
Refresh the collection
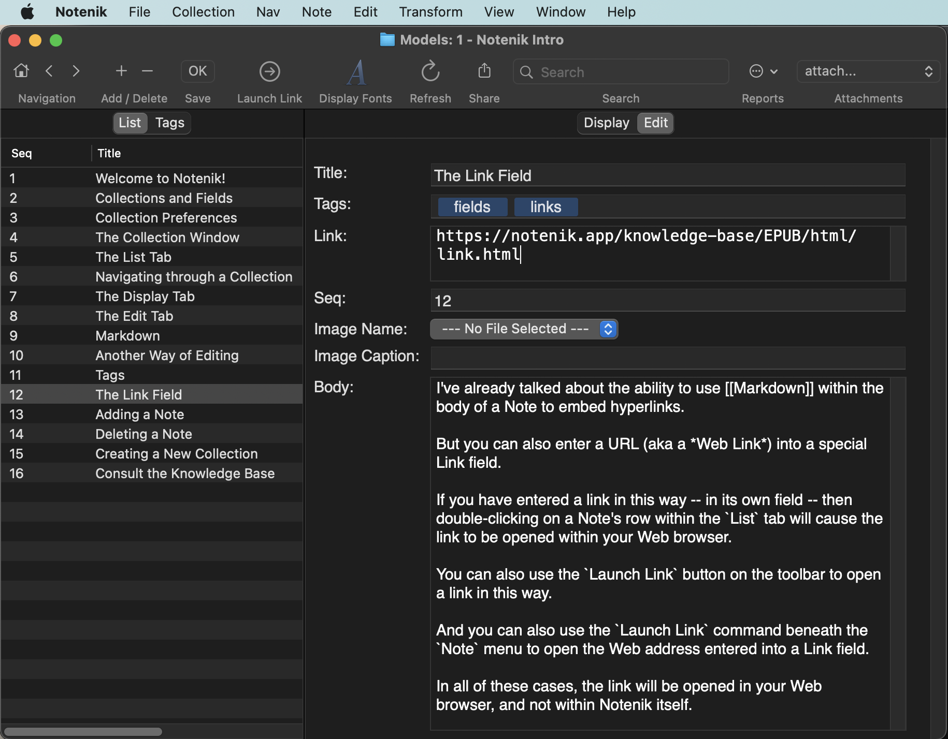(430, 72)
